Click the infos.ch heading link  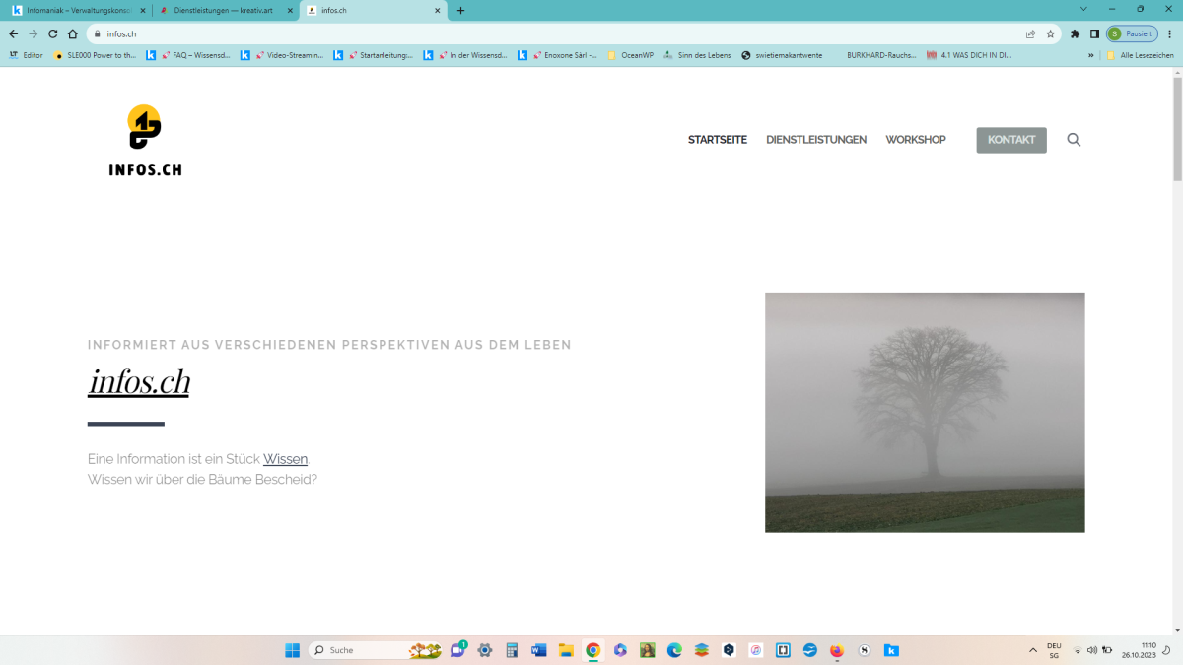point(139,381)
